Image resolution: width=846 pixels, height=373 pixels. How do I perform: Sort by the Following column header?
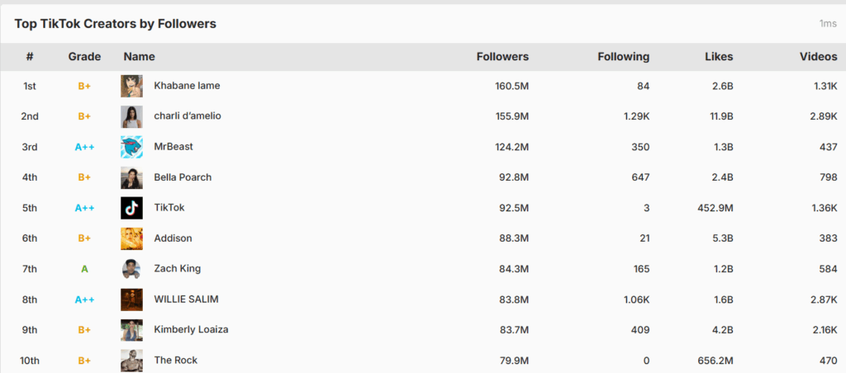click(x=623, y=57)
